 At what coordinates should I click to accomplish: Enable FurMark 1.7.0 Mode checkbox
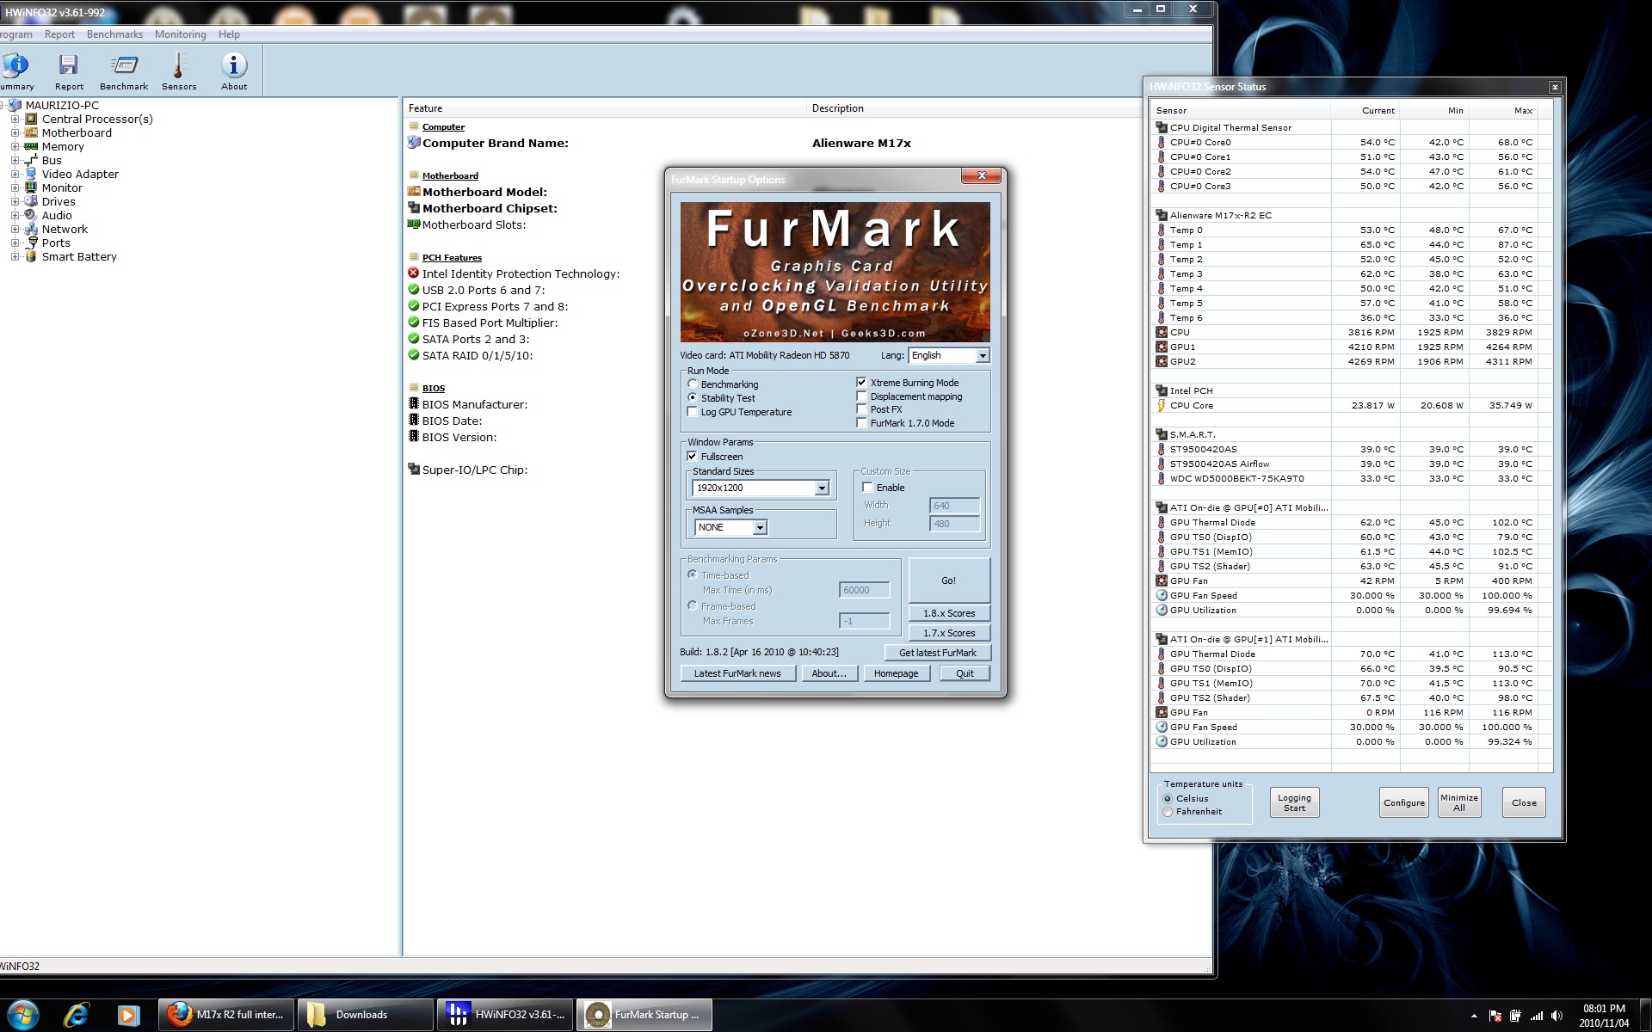861,423
